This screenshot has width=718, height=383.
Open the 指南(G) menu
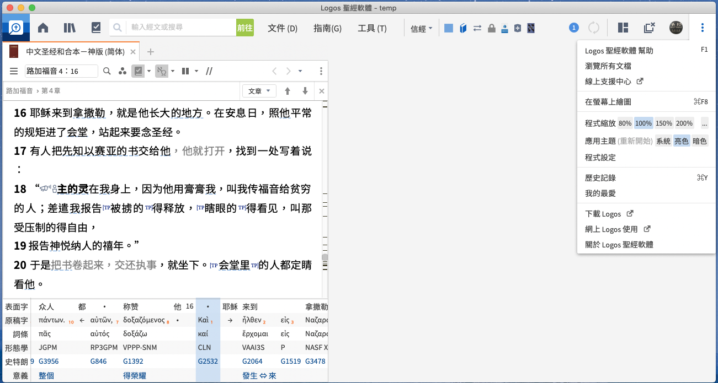point(327,28)
